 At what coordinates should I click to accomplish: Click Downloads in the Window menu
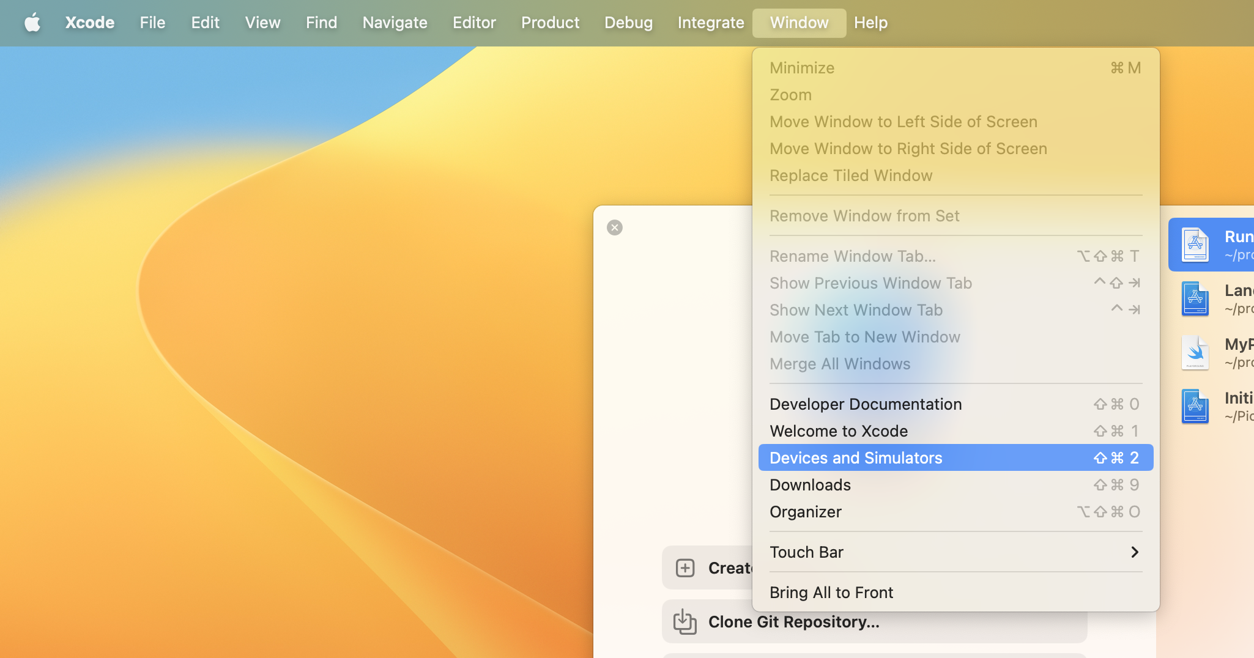810,484
